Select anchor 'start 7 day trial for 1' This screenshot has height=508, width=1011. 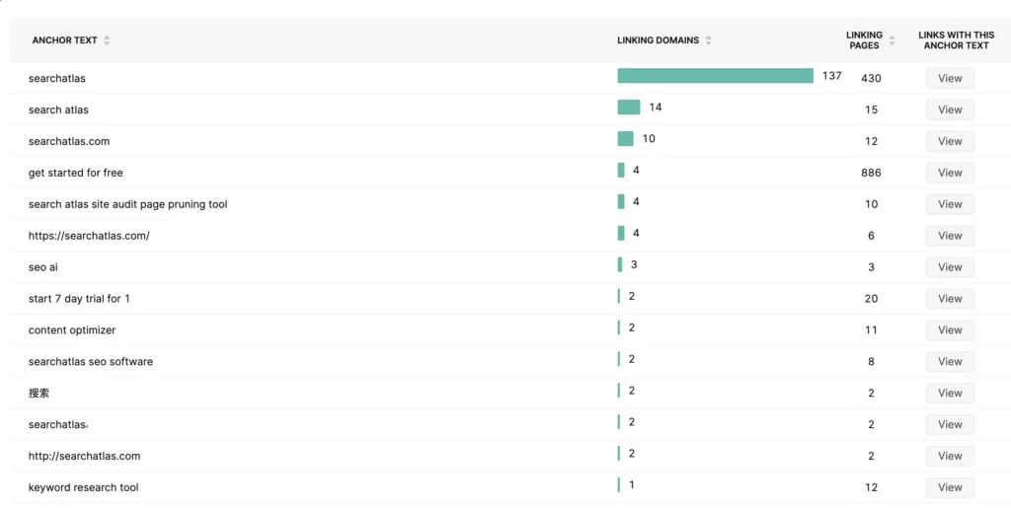[79, 299]
